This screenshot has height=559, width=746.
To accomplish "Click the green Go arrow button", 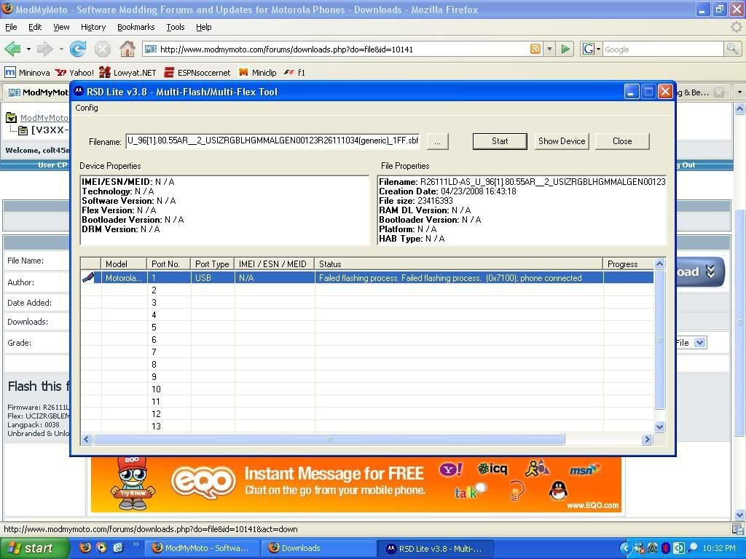I will pos(565,49).
